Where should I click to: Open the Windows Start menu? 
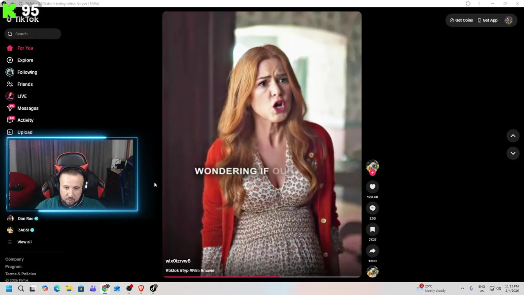pyautogui.click(x=9, y=288)
